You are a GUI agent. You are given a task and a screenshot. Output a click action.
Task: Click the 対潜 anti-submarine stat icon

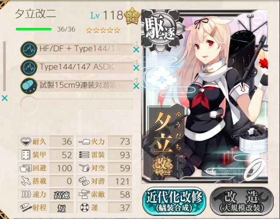(x=84, y=181)
